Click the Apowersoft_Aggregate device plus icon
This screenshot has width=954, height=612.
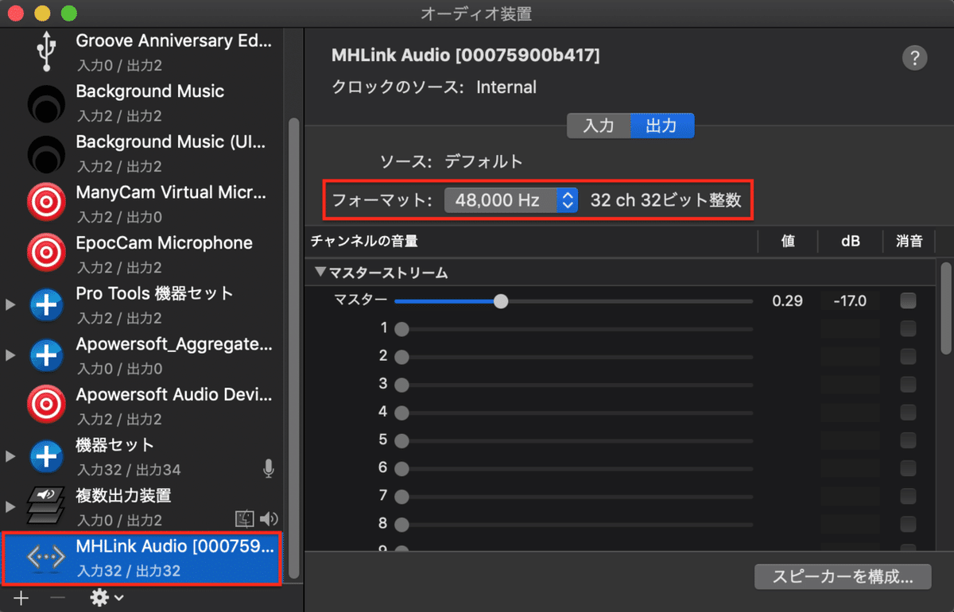pos(47,354)
